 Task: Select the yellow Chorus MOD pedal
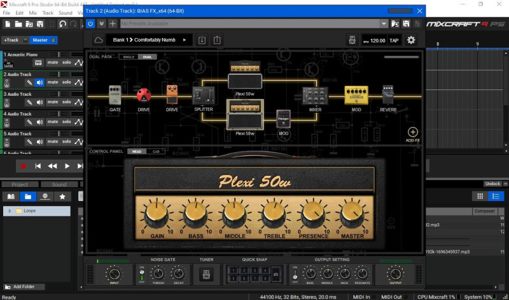[356, 96]
